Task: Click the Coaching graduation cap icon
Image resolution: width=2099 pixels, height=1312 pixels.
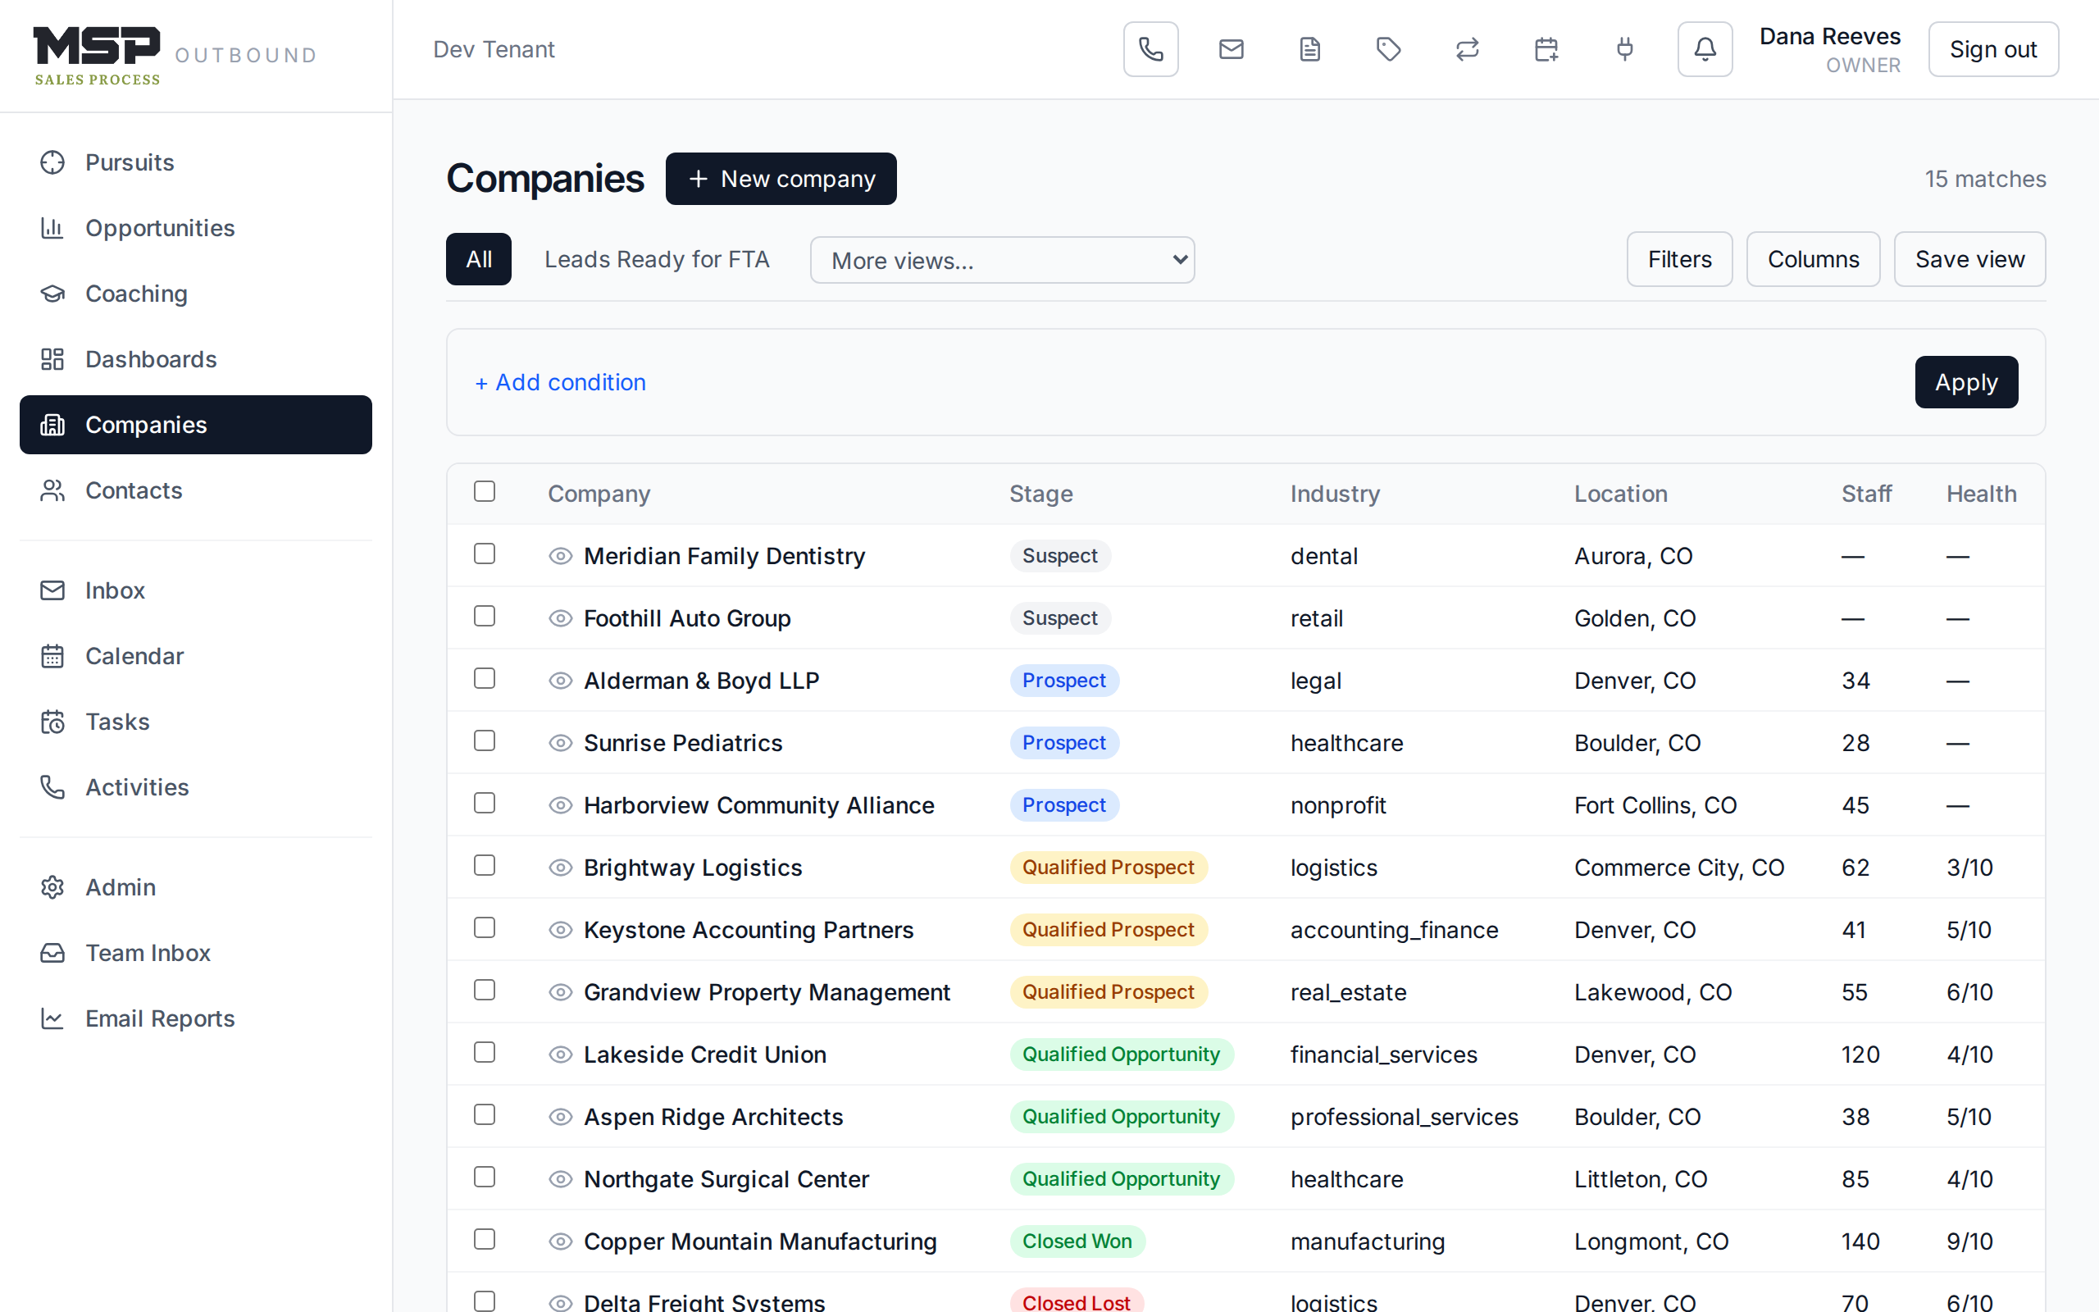Action: tap(53, 294)
